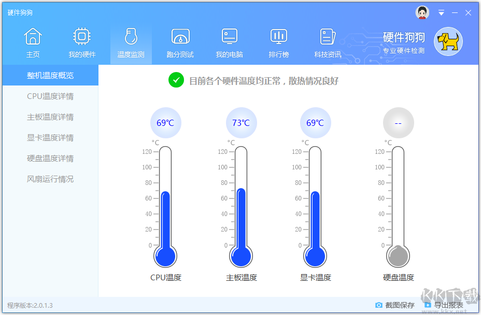Open 硬盘温度详情 sidebar entry
Image resolution: width=481 pixels, height=315 pixels.
coord(50,158)
